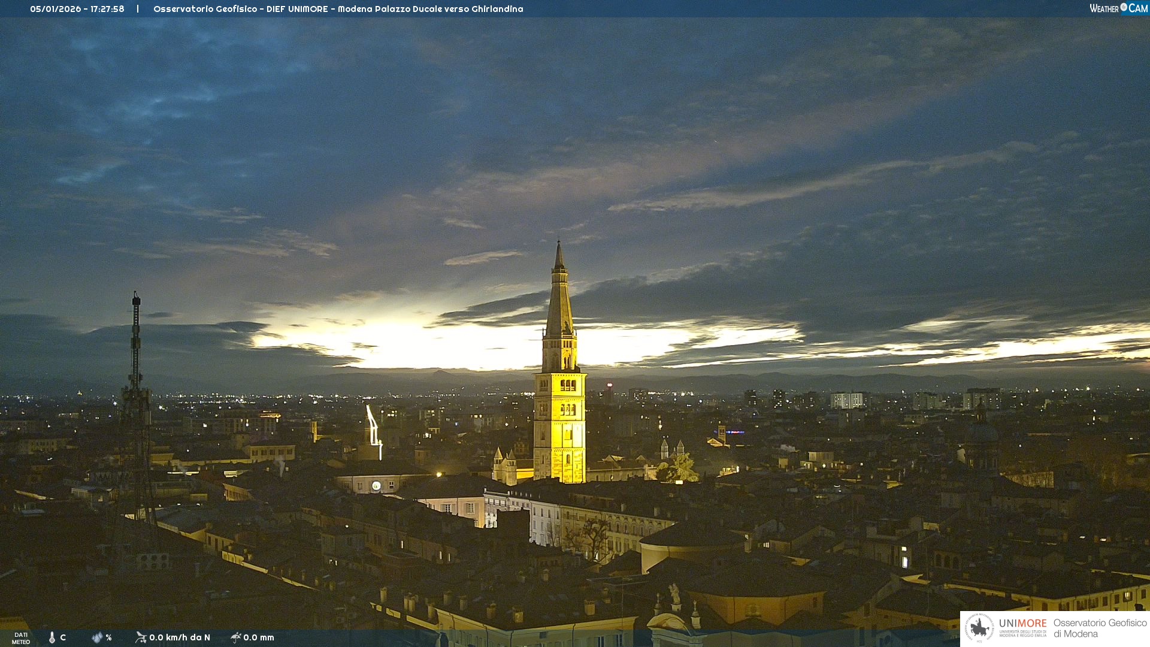Click the wind anemometer icon
The height and width of the screenshot is (647, 1150).
[141, 637]
